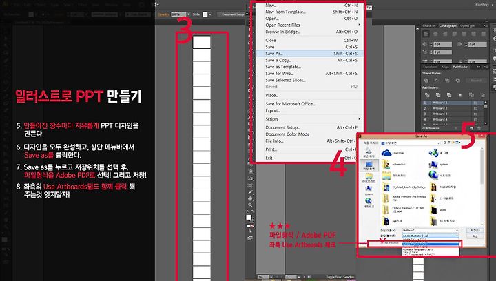Open the Align panel tab
The image size is (496, 281).
point(446,67)
